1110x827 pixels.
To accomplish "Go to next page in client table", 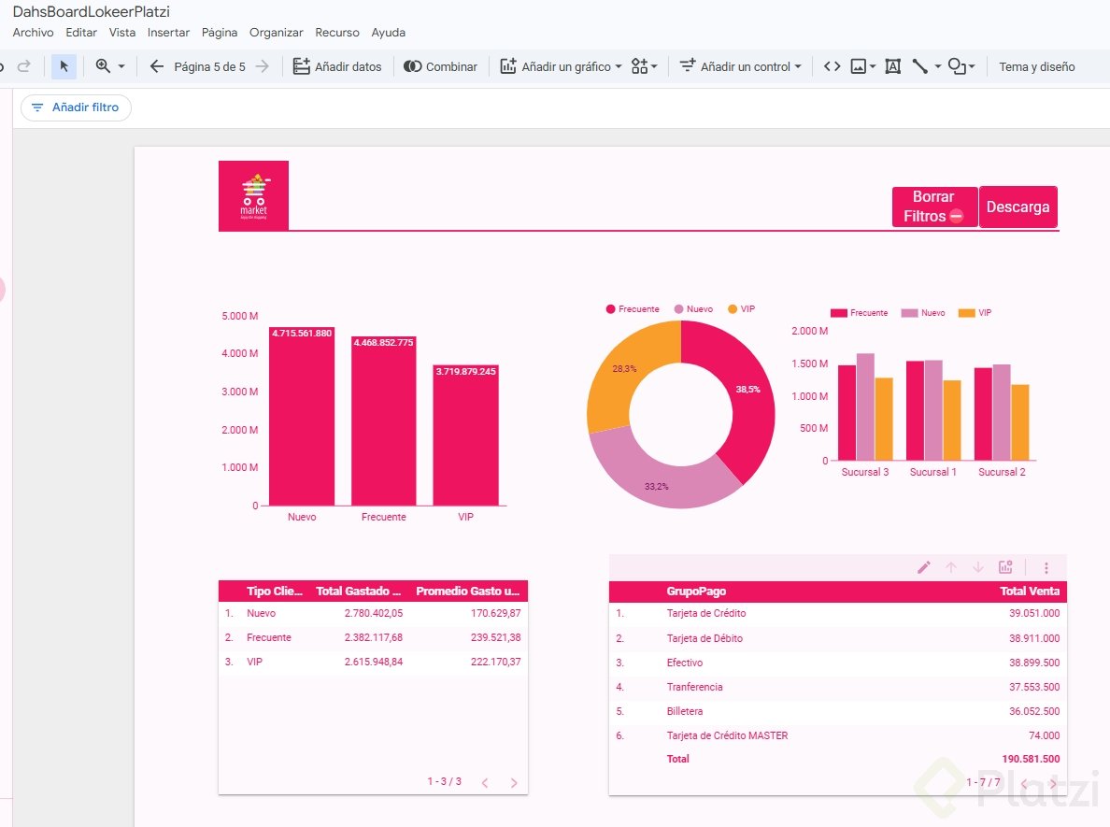I will (x=514, y=782).
